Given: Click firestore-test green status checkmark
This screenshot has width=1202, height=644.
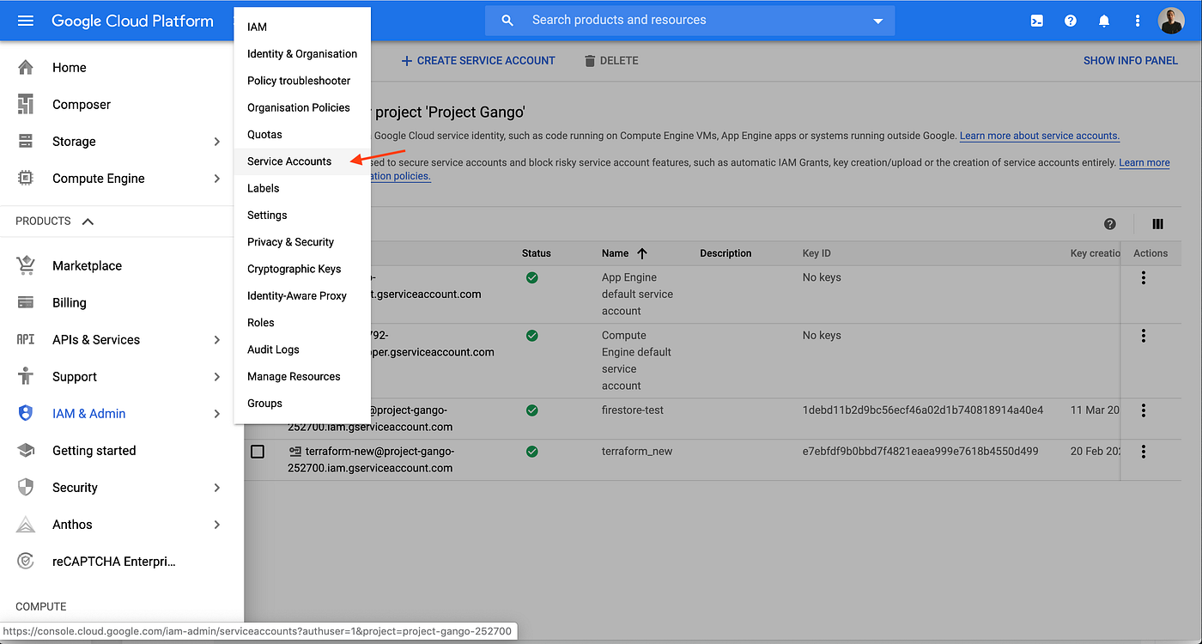Looking at the screenshot, I should 531,410.
